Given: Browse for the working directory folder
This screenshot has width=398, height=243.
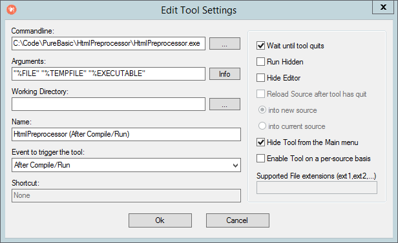Looking at the screenshot, I should click(225, 104).
